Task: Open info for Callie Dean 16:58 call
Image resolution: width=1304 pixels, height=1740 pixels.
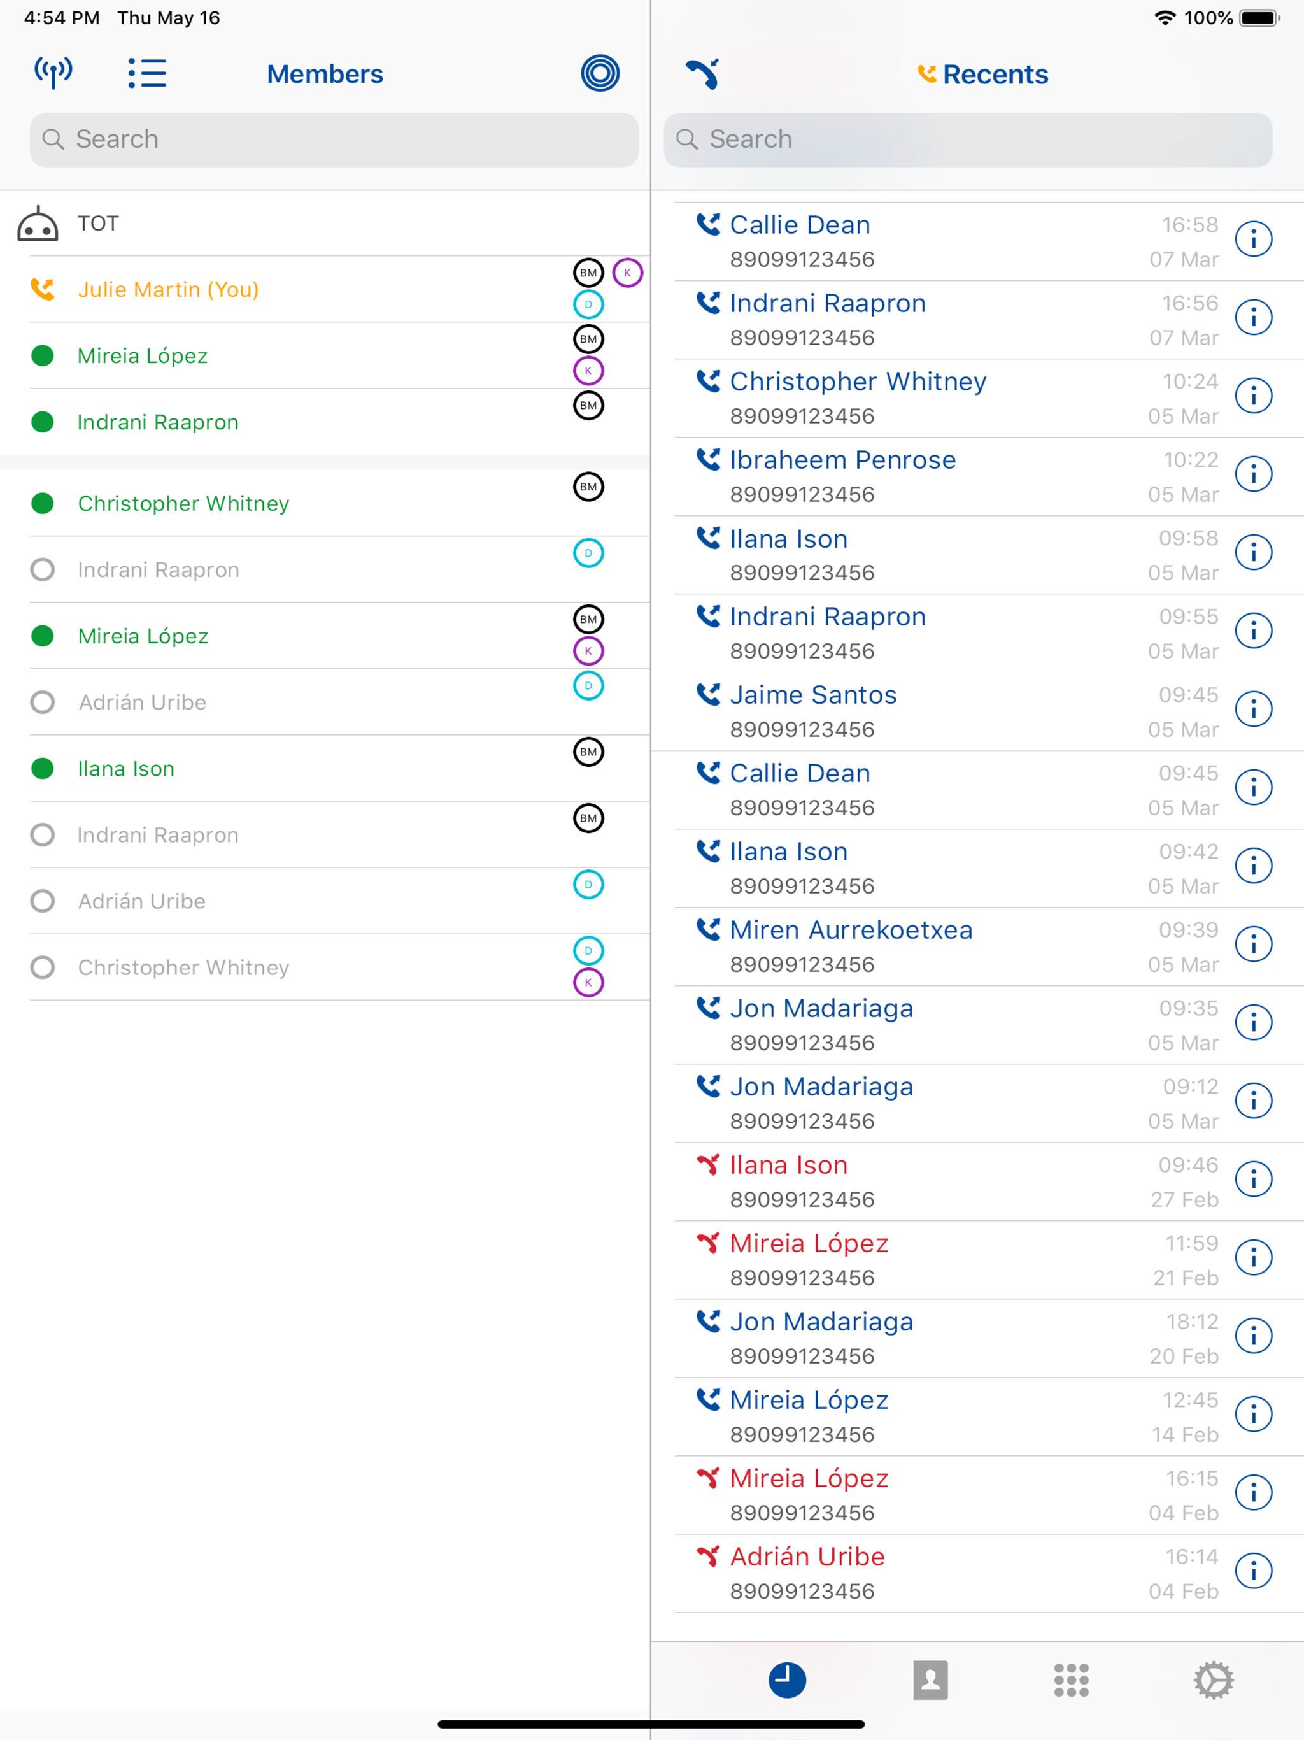Action: tap(1254, 239)
